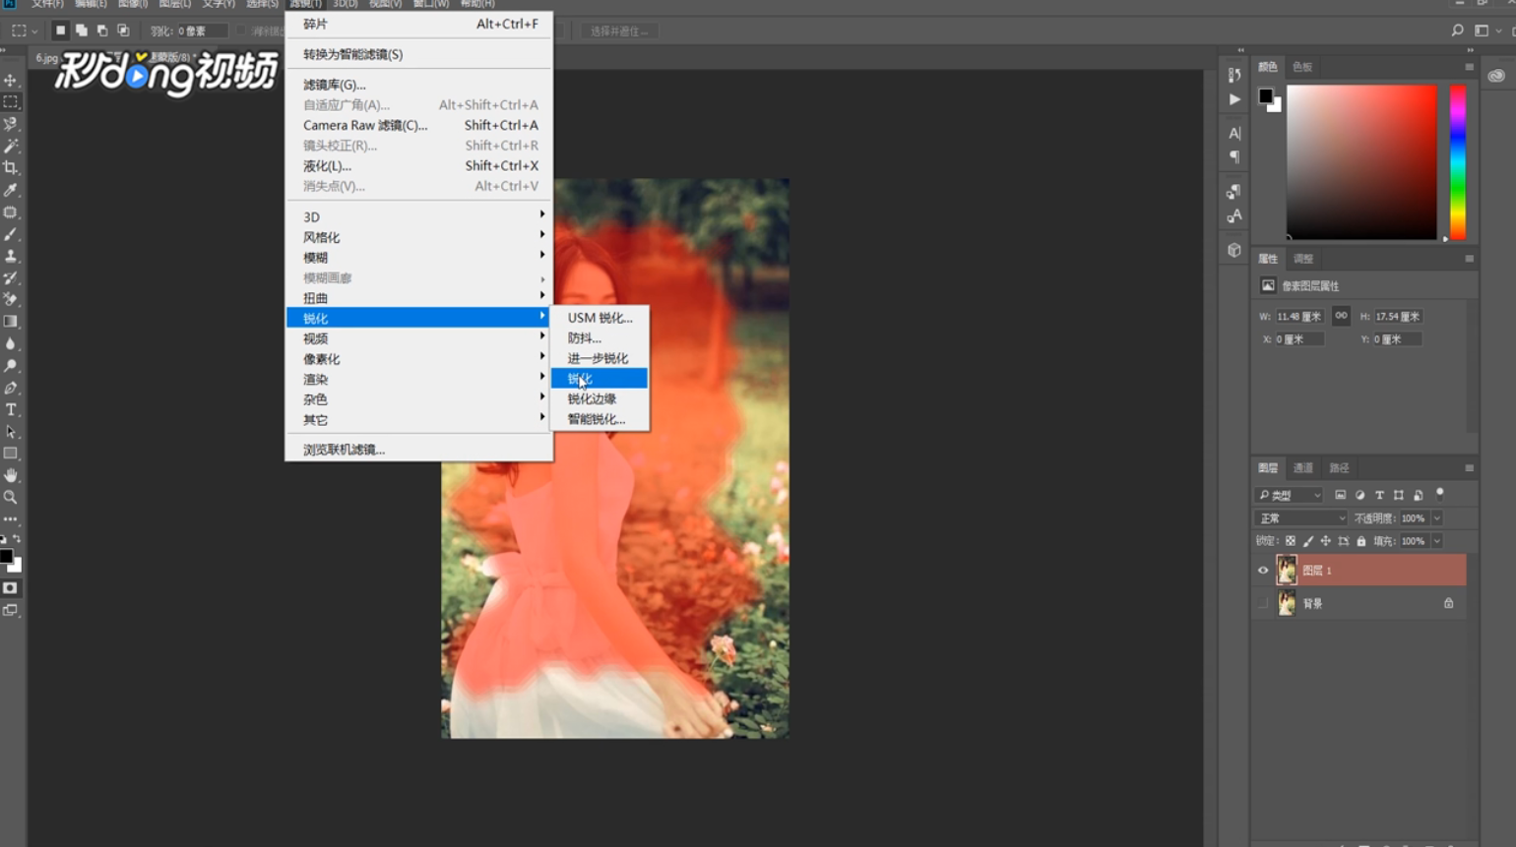Select the Clone Stamp tool
Viewport: 1516px width, 847px height.
pos(11,256)
